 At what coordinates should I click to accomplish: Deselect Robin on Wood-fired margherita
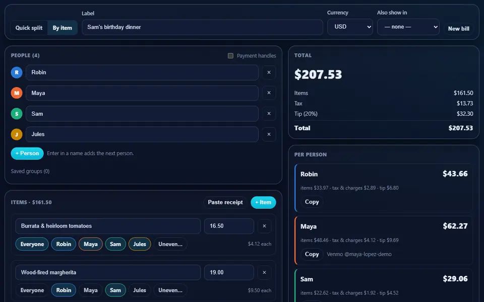[x=64, y=290]
